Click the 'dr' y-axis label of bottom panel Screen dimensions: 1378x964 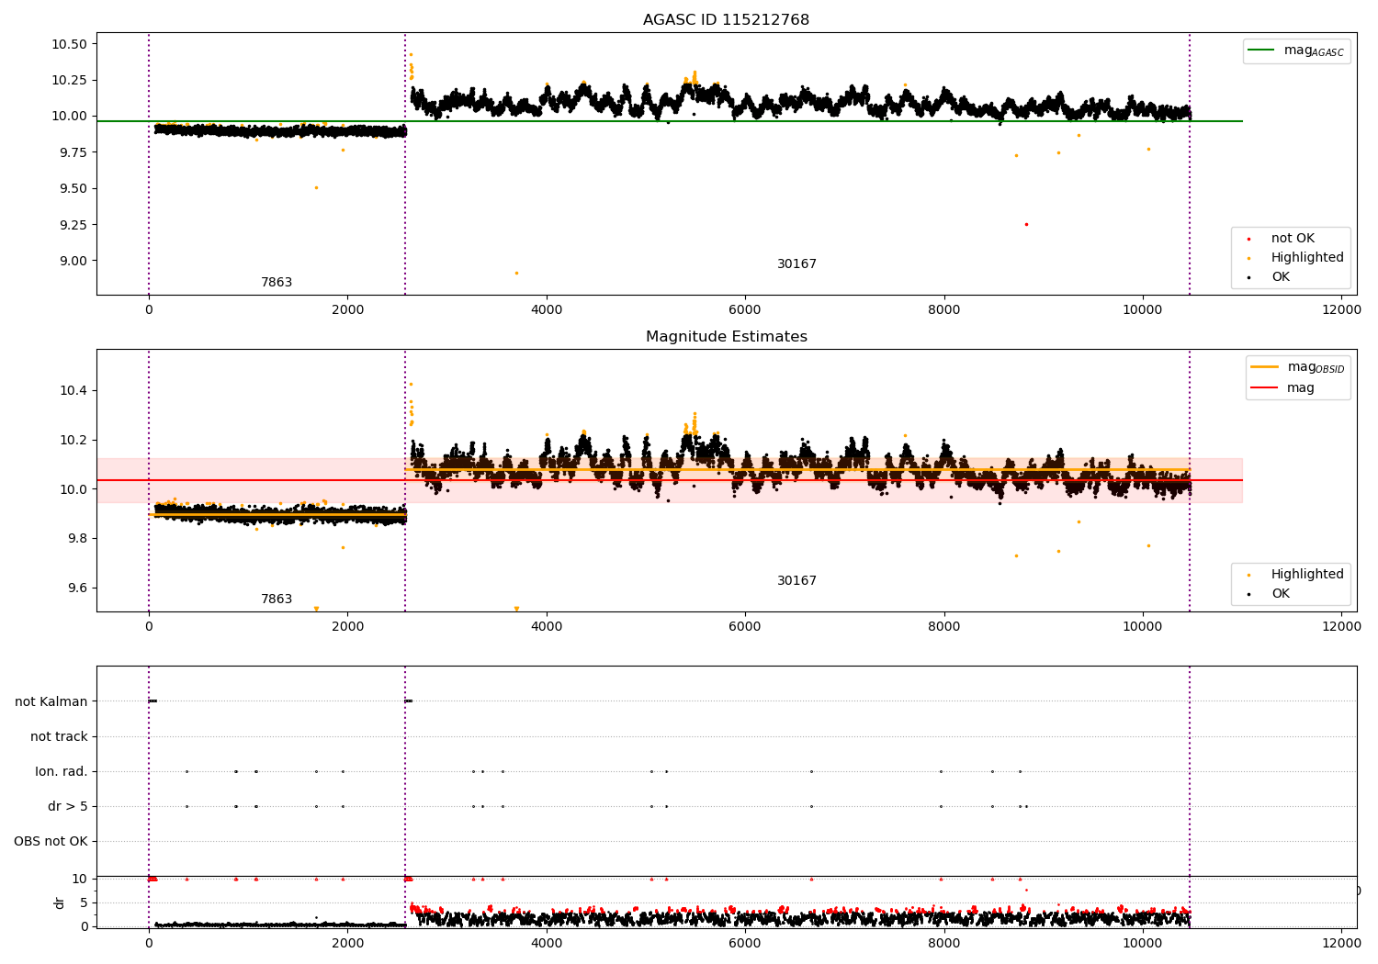tap(60, 902)
